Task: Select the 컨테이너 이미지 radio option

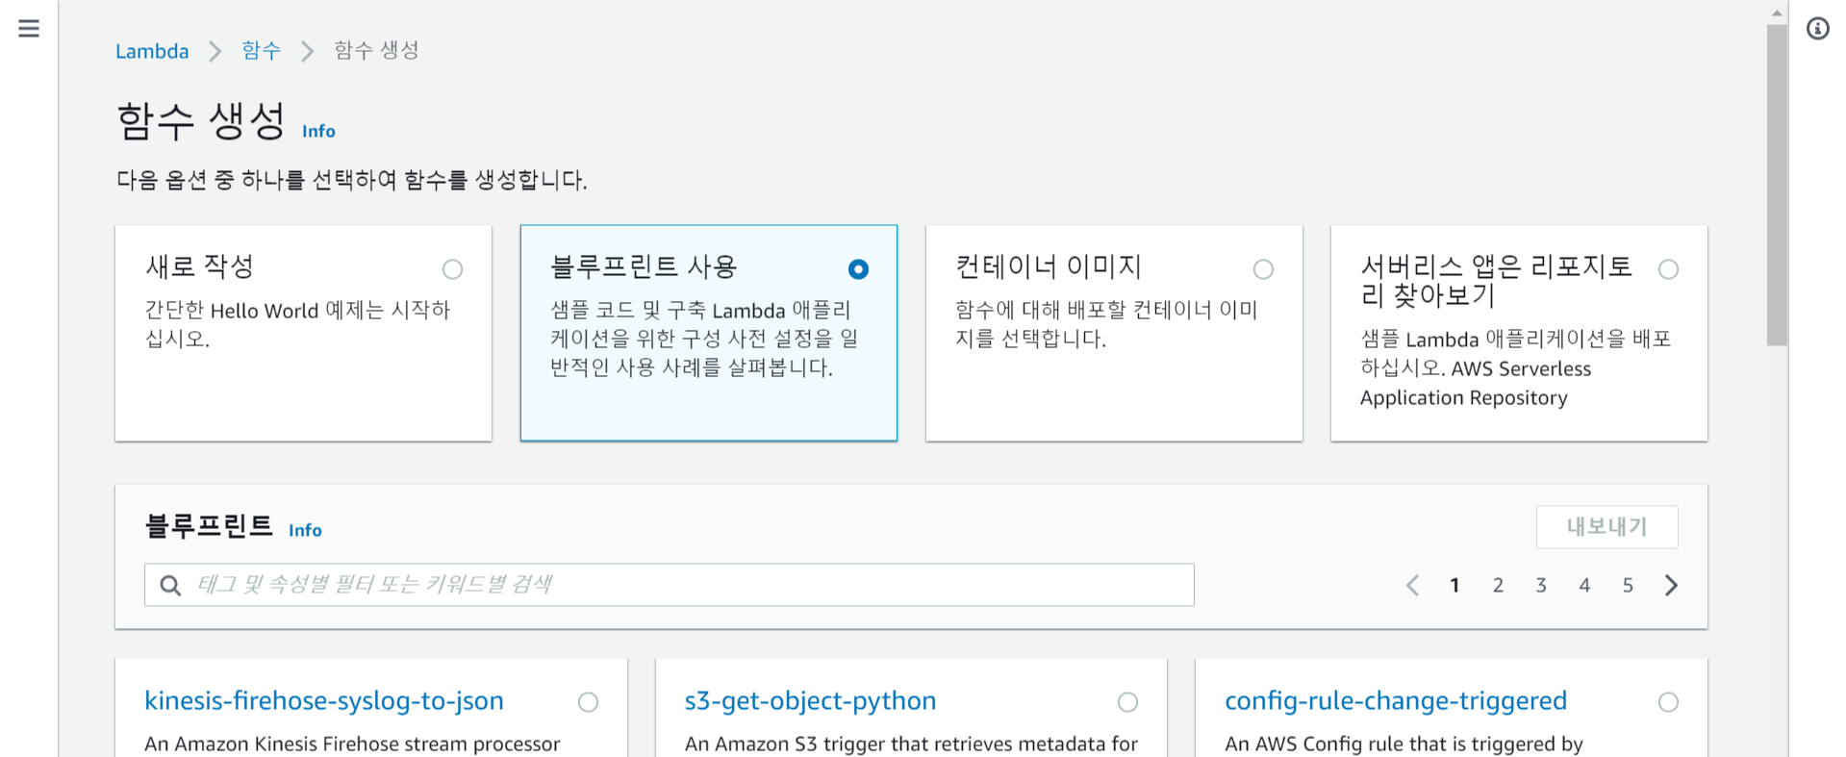Action: tap(1263, 269)
